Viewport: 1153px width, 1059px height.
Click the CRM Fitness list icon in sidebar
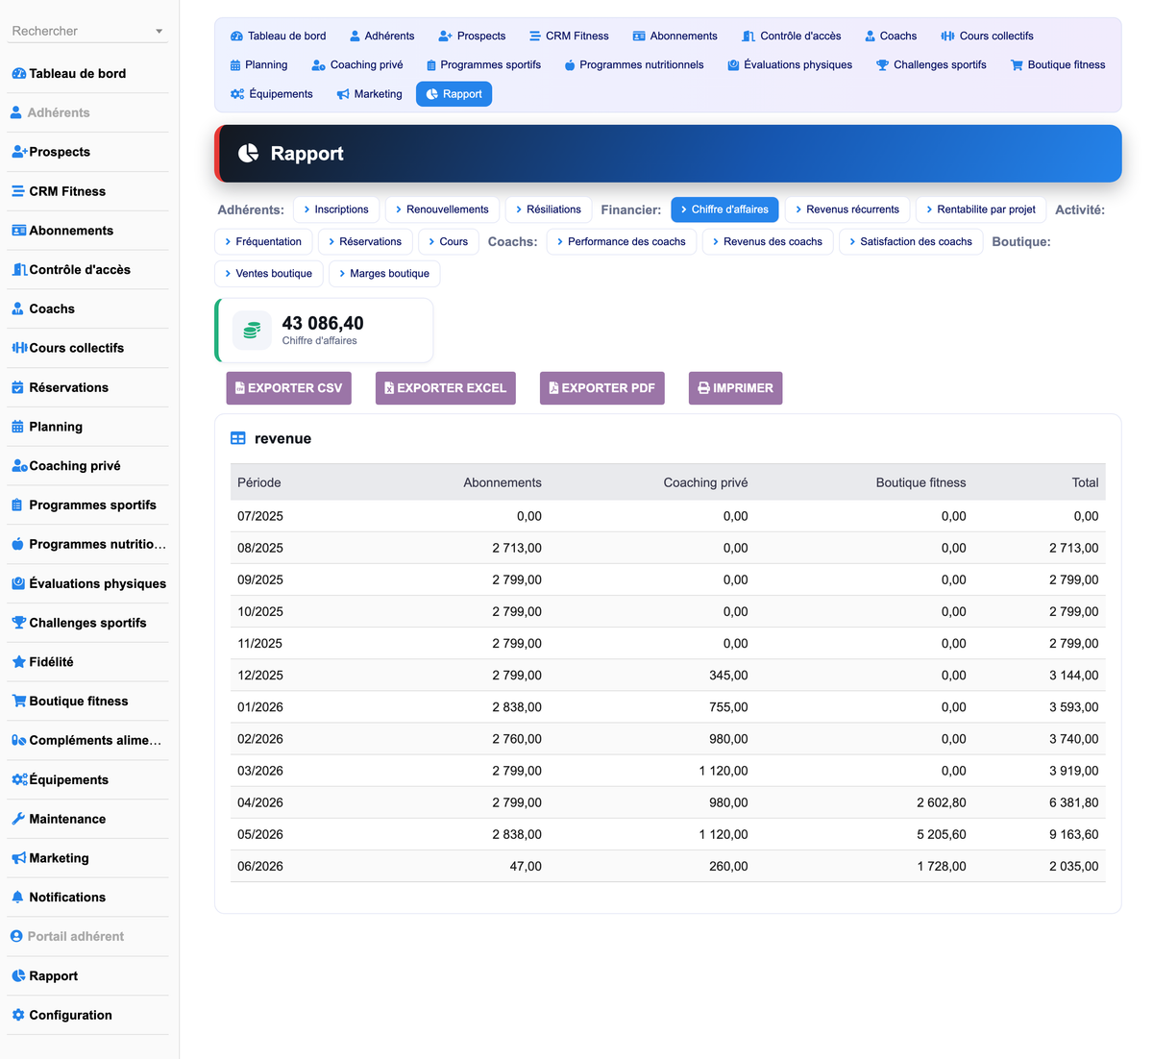18,191
